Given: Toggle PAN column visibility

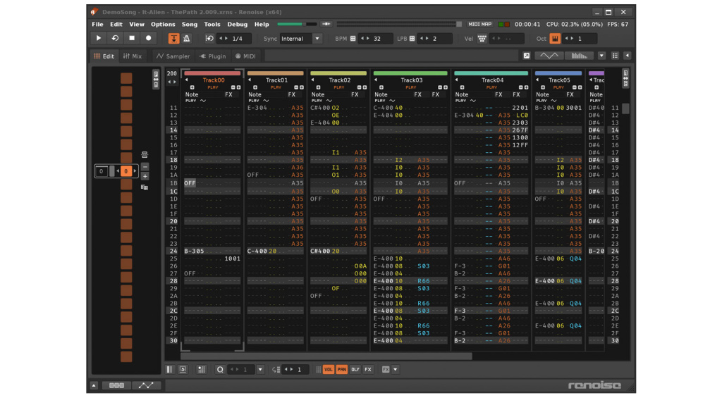Looking at the screenshot, I should tap(342, 370).
